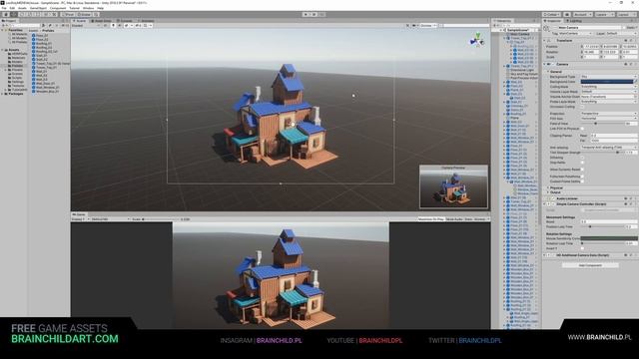
Task: Expand the Physical section foldout
Action: click(x=548, y=187)
